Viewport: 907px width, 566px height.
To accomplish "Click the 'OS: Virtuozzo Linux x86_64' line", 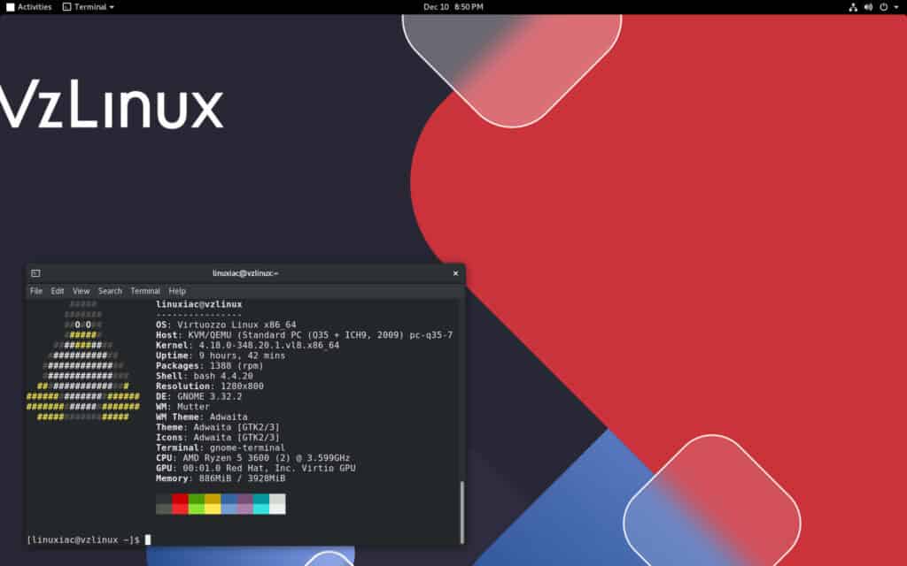I will (x=226, y=325).
